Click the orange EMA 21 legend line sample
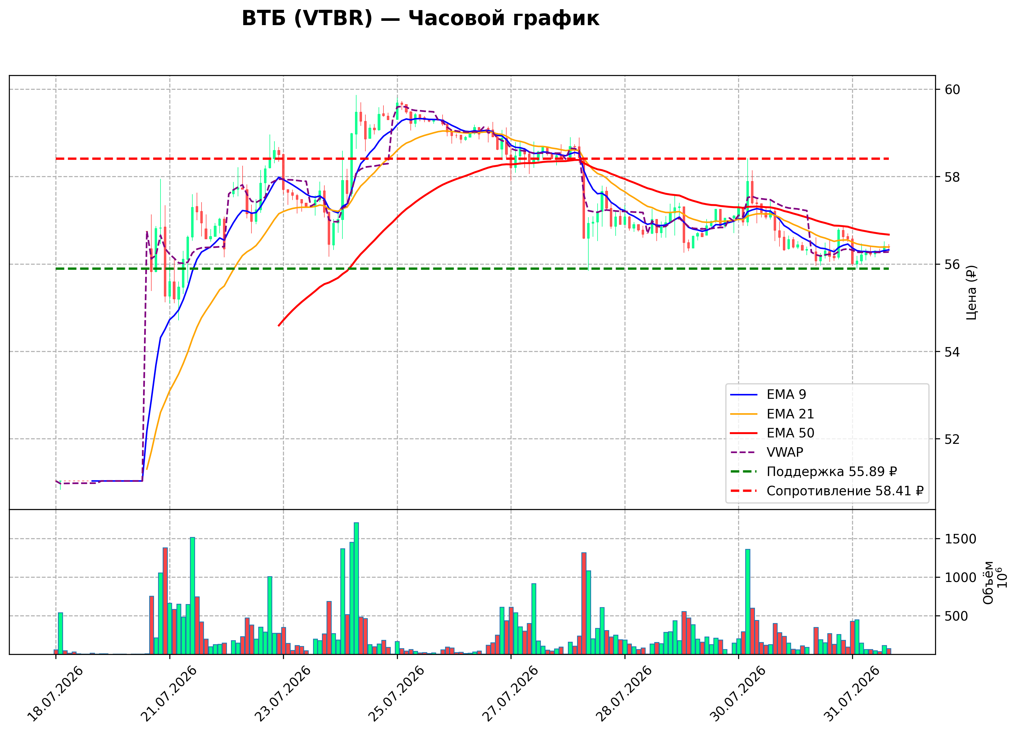This screenshot has width=1019, height=733. 744,414
